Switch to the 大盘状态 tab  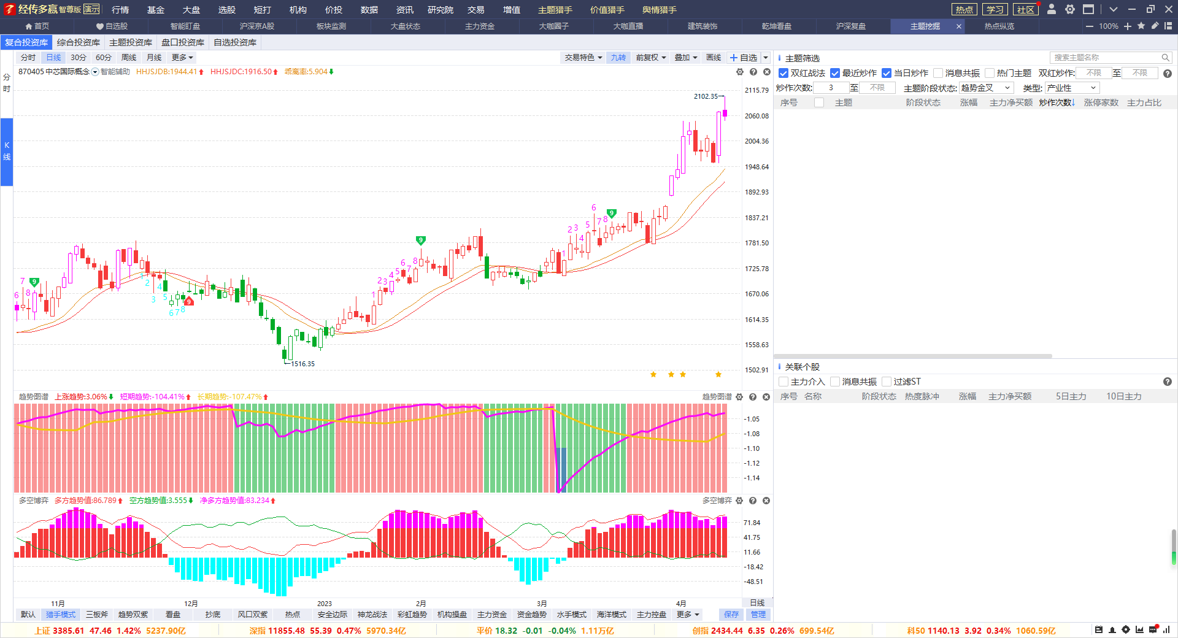pyautogui.click(x=405, y=26)
